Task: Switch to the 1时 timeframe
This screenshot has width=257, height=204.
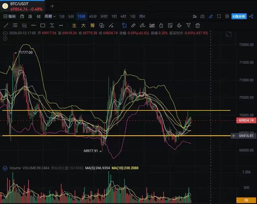Action: pyautogui.click(x=114, y=16)
